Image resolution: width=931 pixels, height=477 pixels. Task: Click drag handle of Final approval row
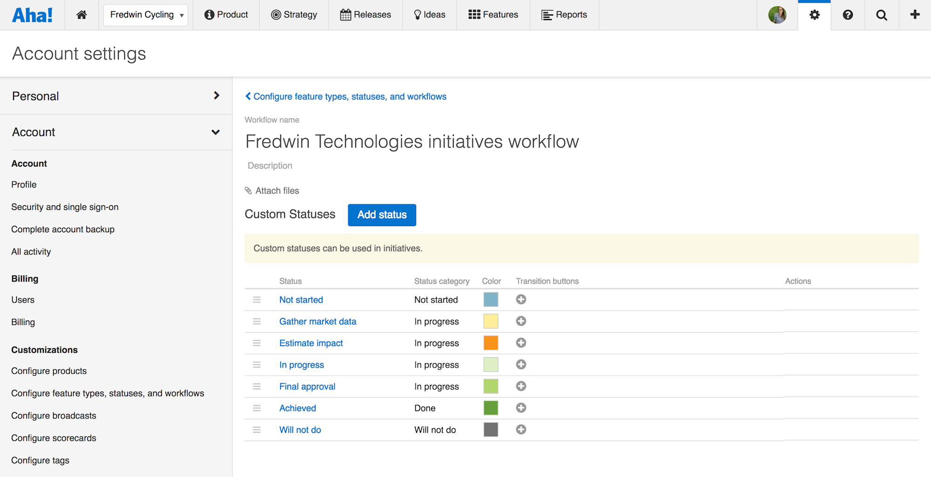256,386
